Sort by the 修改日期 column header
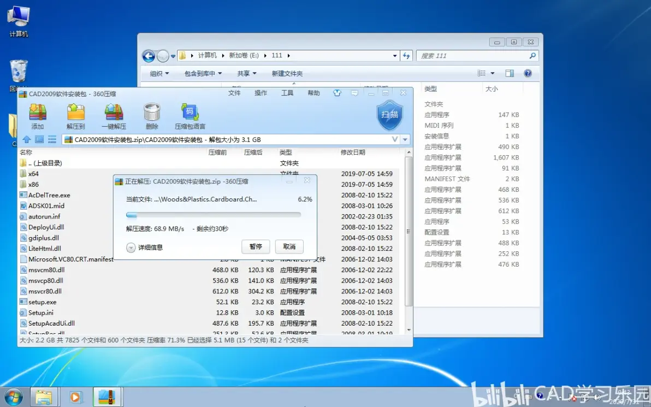 353,152
